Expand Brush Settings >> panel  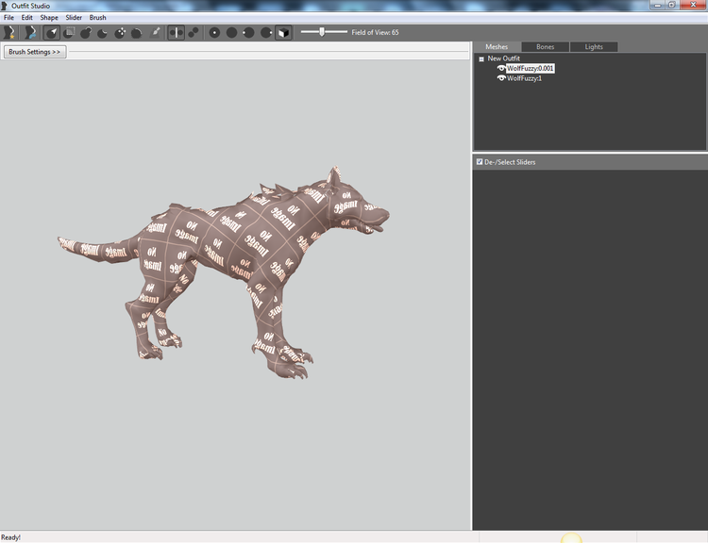pos(35,52)
